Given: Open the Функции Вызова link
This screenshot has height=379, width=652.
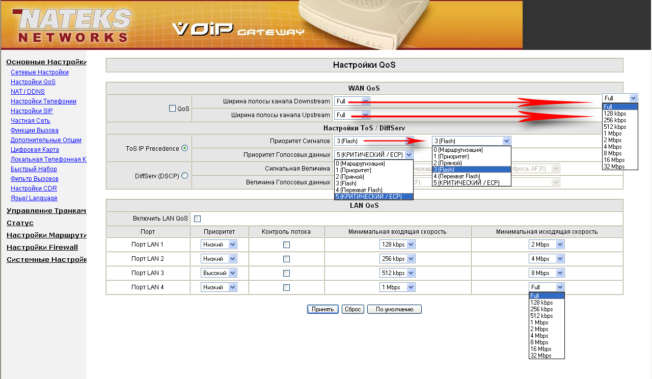Looking at the screenshot, I should (35, 130).
